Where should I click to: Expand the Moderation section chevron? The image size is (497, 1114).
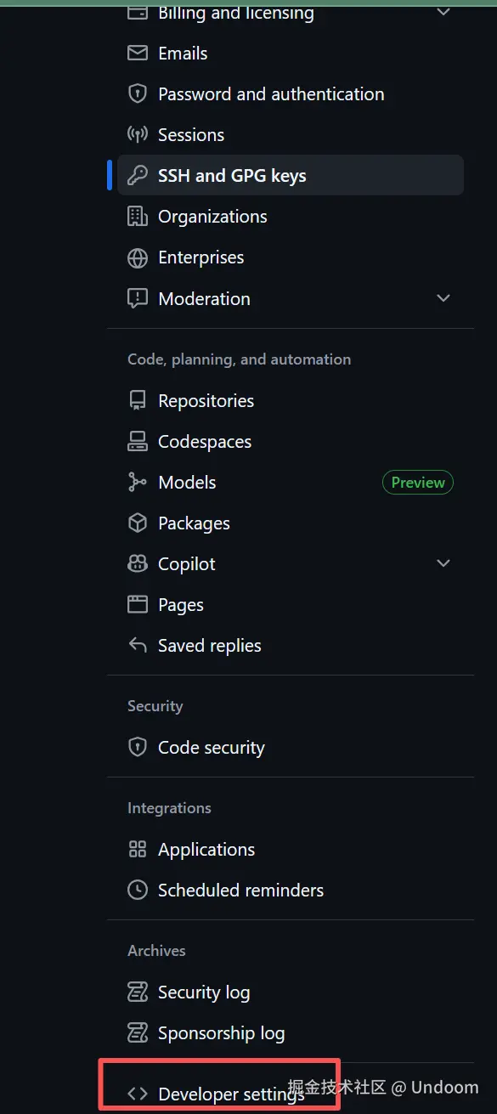[x=443, y=298]
